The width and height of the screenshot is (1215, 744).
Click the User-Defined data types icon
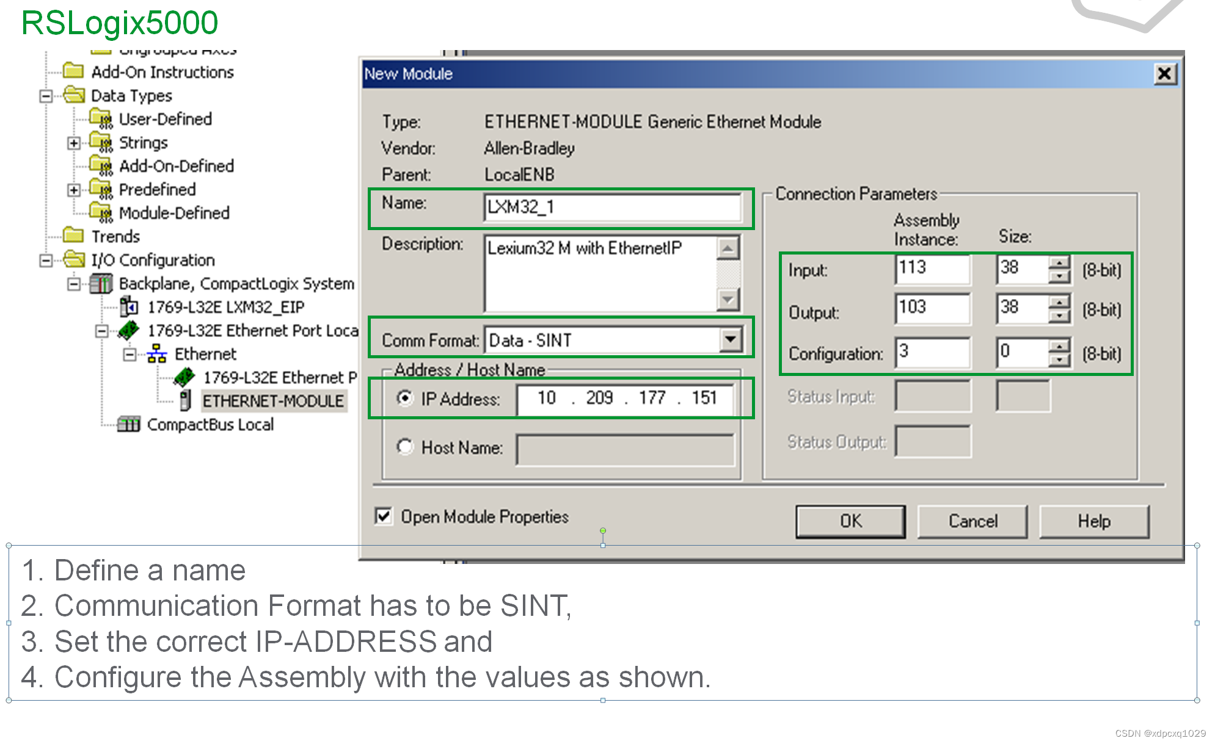[x=101, y=118]
